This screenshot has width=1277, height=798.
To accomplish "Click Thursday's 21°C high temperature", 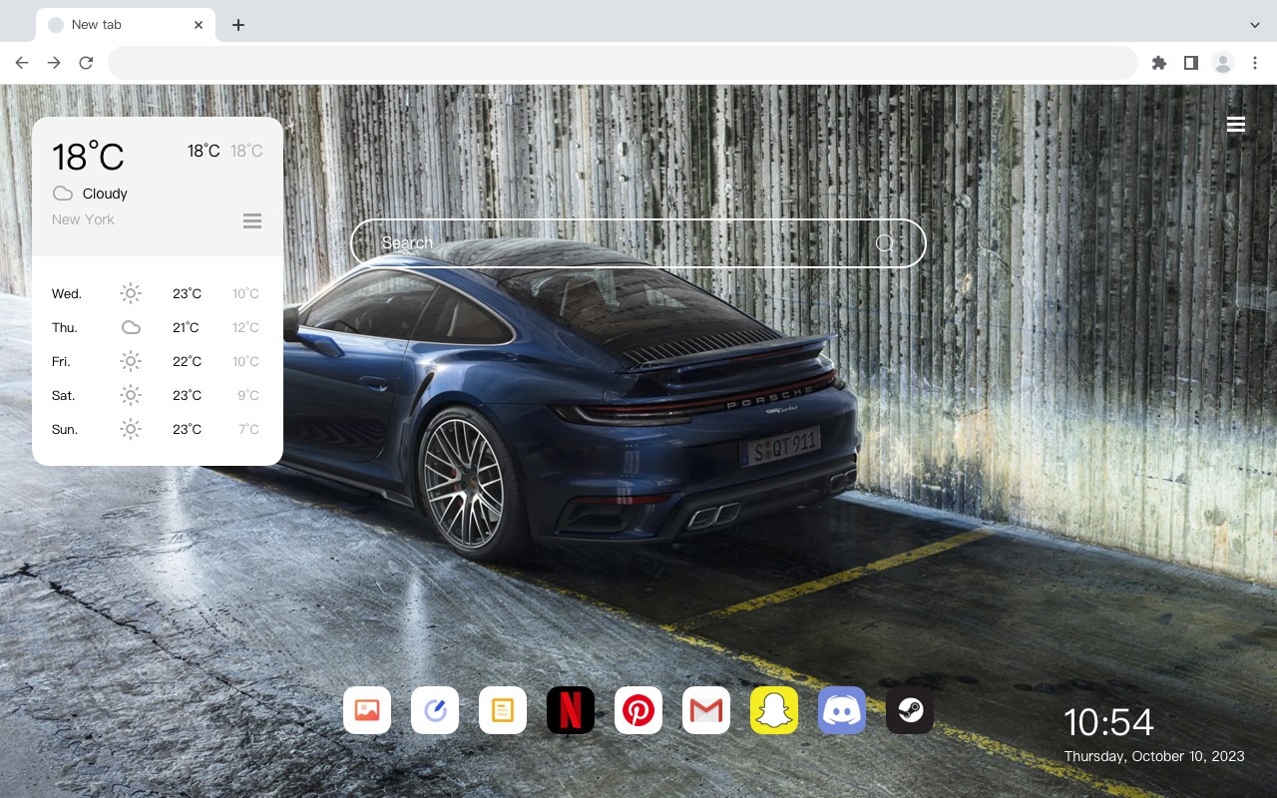I will [x=187, y=327].
